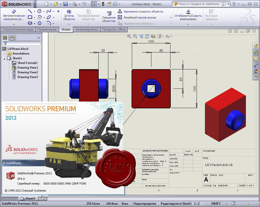Switch to Продукты Office tab
The width and height of the screenshot is (260, 207).
click(x=114, y=29)
